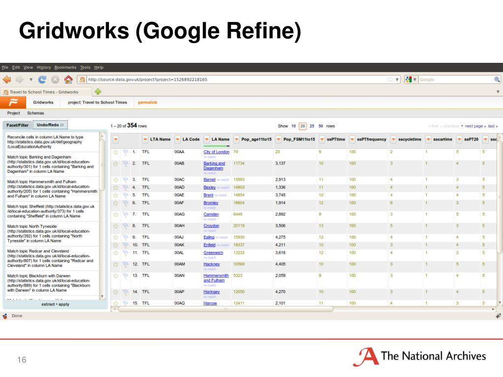Flag row 1 City of London
503x377 pixels.
click(x=125, y=152)
